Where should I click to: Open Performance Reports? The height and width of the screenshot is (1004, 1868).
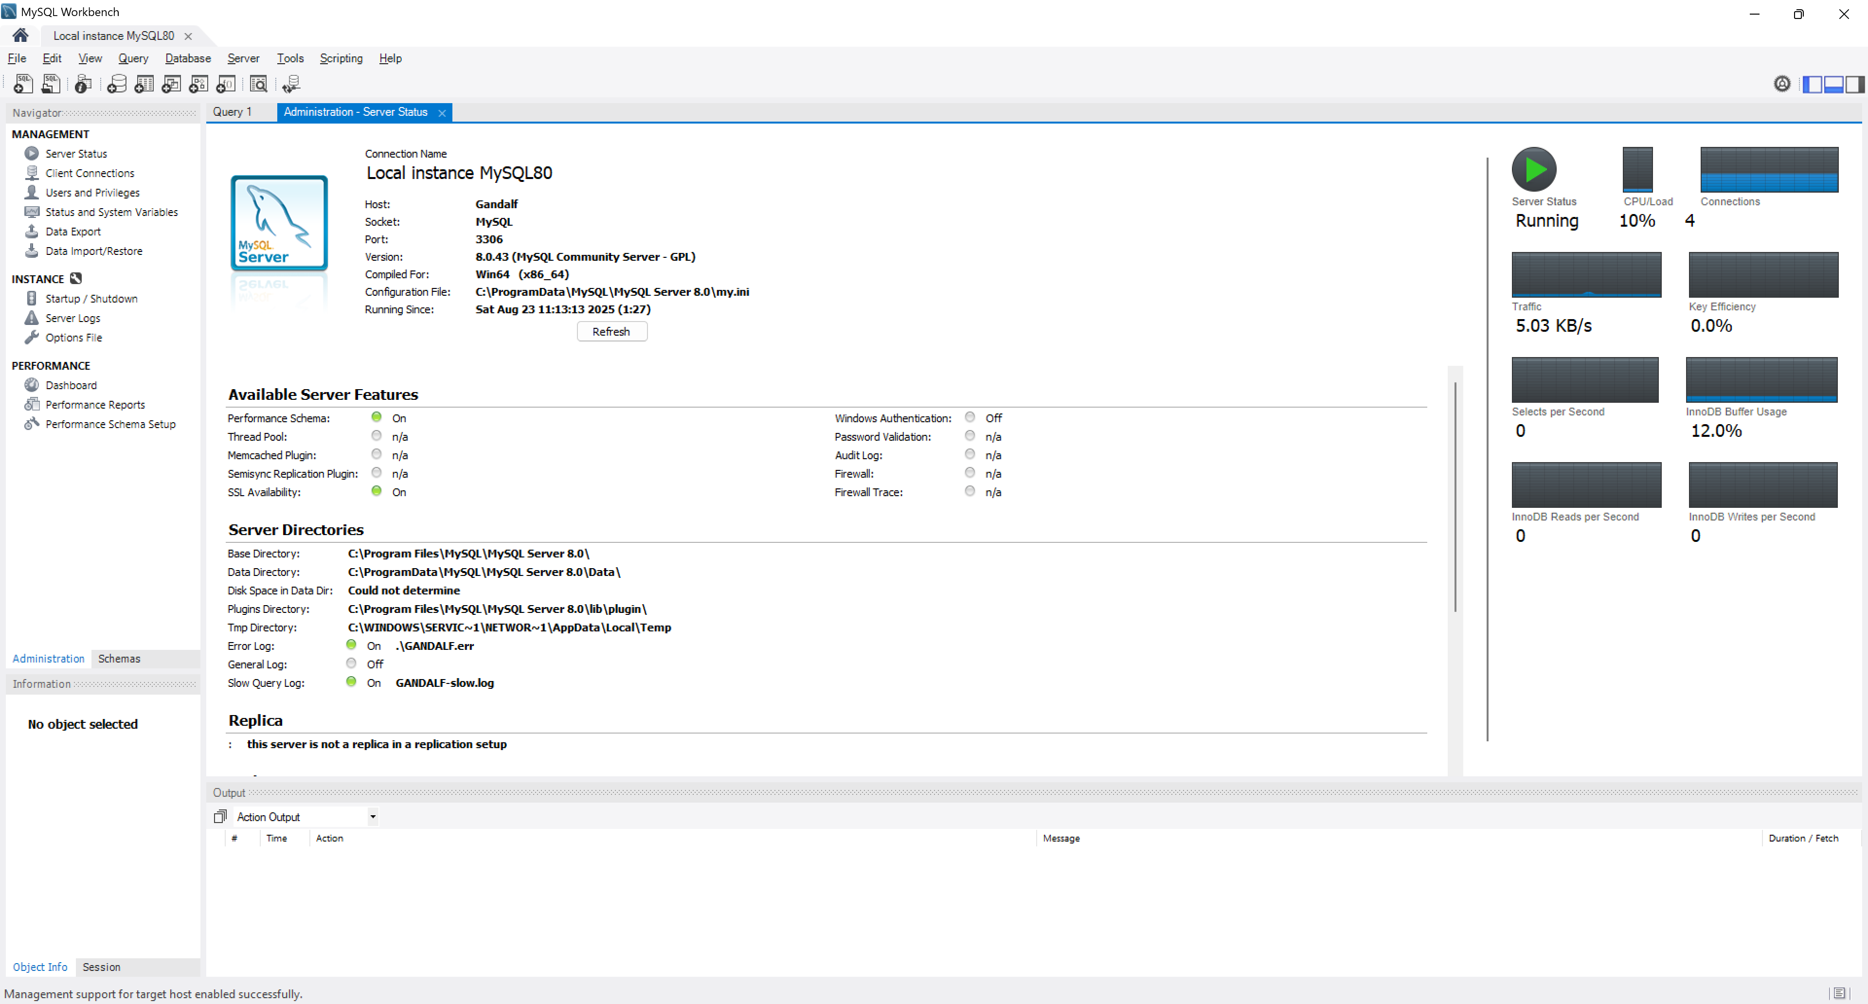pos(95,405)
